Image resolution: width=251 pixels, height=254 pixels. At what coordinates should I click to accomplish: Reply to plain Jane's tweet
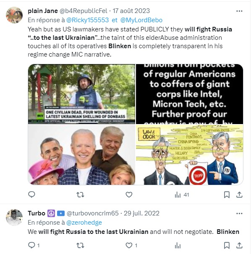click(x=31, y=194)
